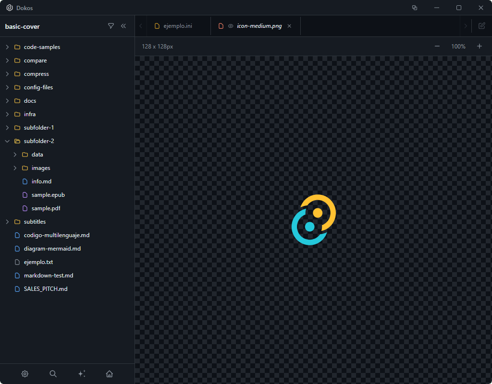Toggle preview eye icon on icon-medium.png tab
The height and width of the screenshot is (384, 492).
[x=231, y=26]
